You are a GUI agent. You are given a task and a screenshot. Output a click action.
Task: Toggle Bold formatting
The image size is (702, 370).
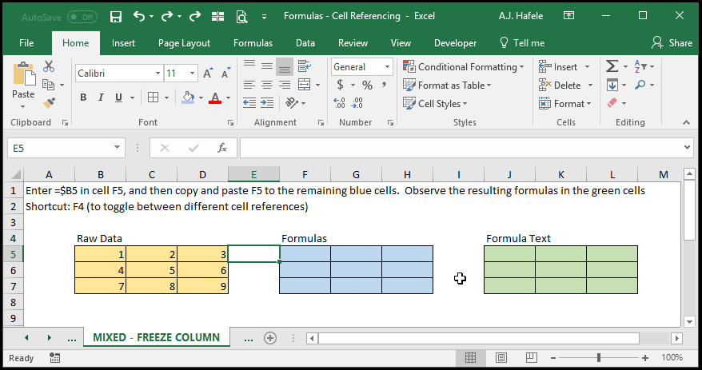[83, 97]
